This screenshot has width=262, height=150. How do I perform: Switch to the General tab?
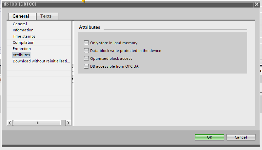(22, 16)
